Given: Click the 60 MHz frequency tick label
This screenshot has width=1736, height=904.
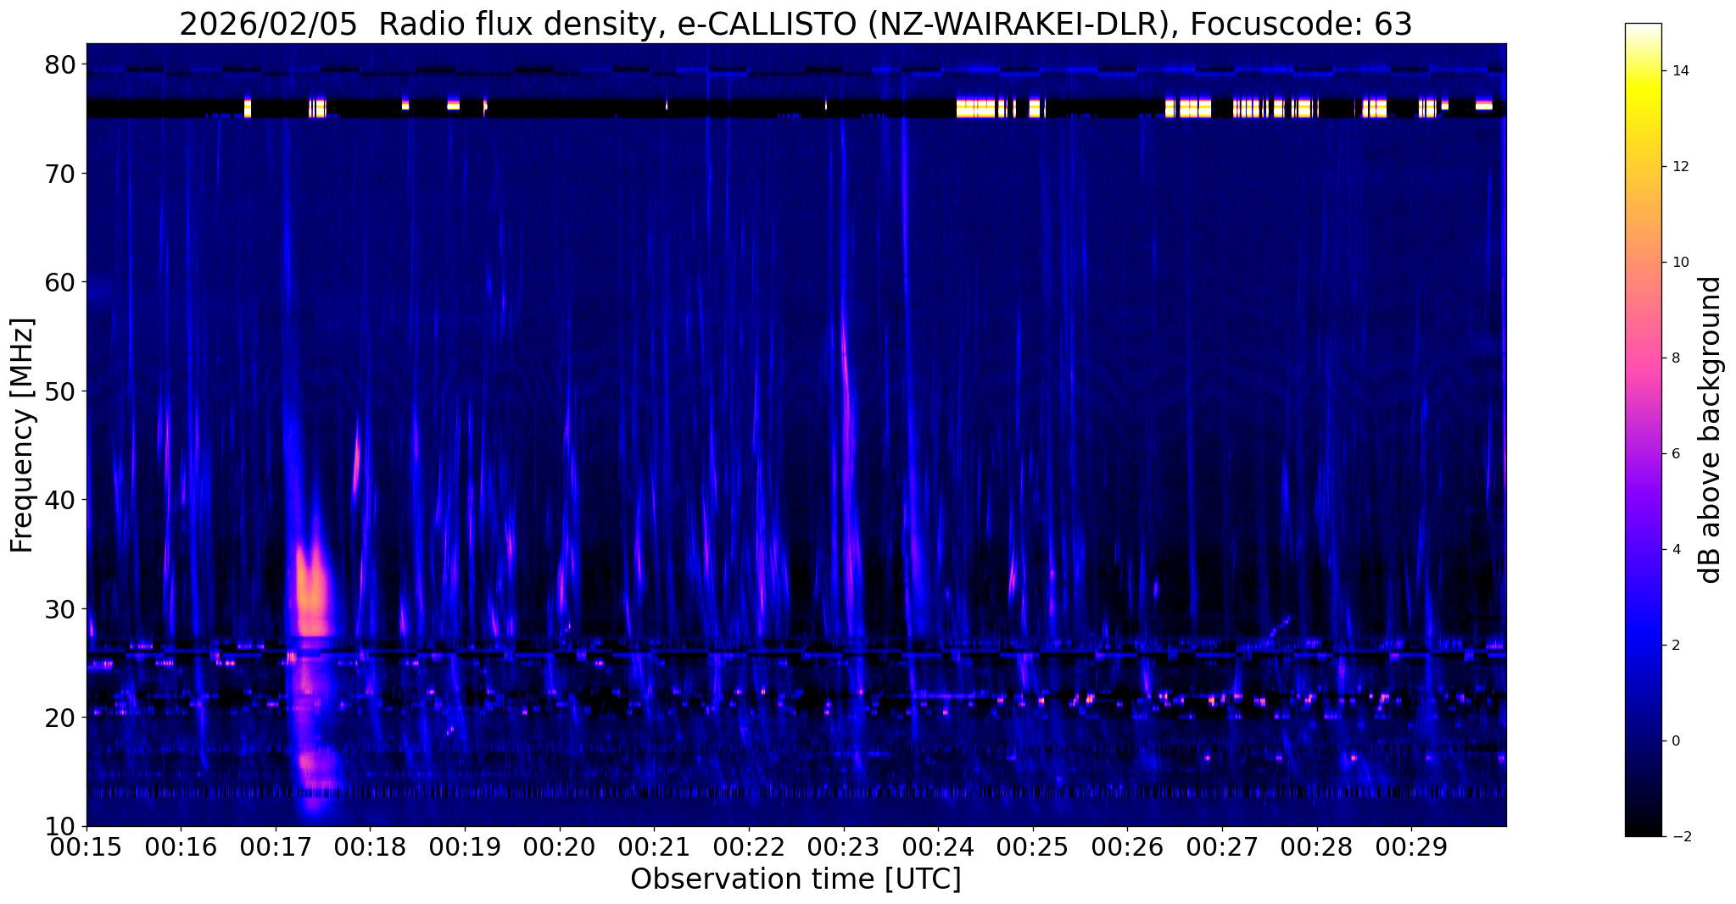Looking at the screenshot, I should pyautogui.click(x=60, y=282).
